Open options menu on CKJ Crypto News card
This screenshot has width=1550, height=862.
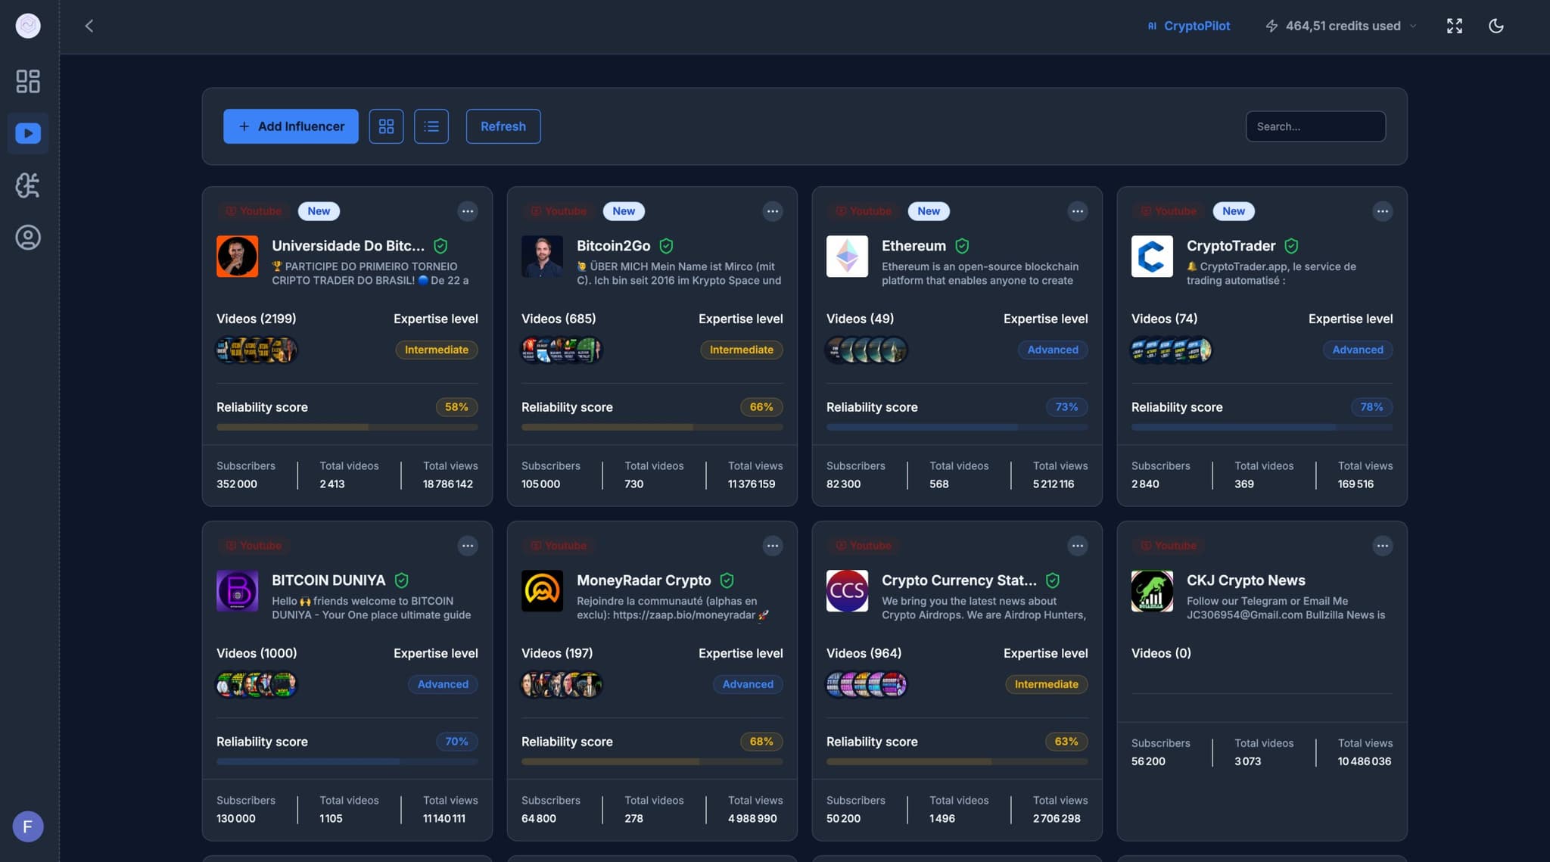(x=1382, y=546)
